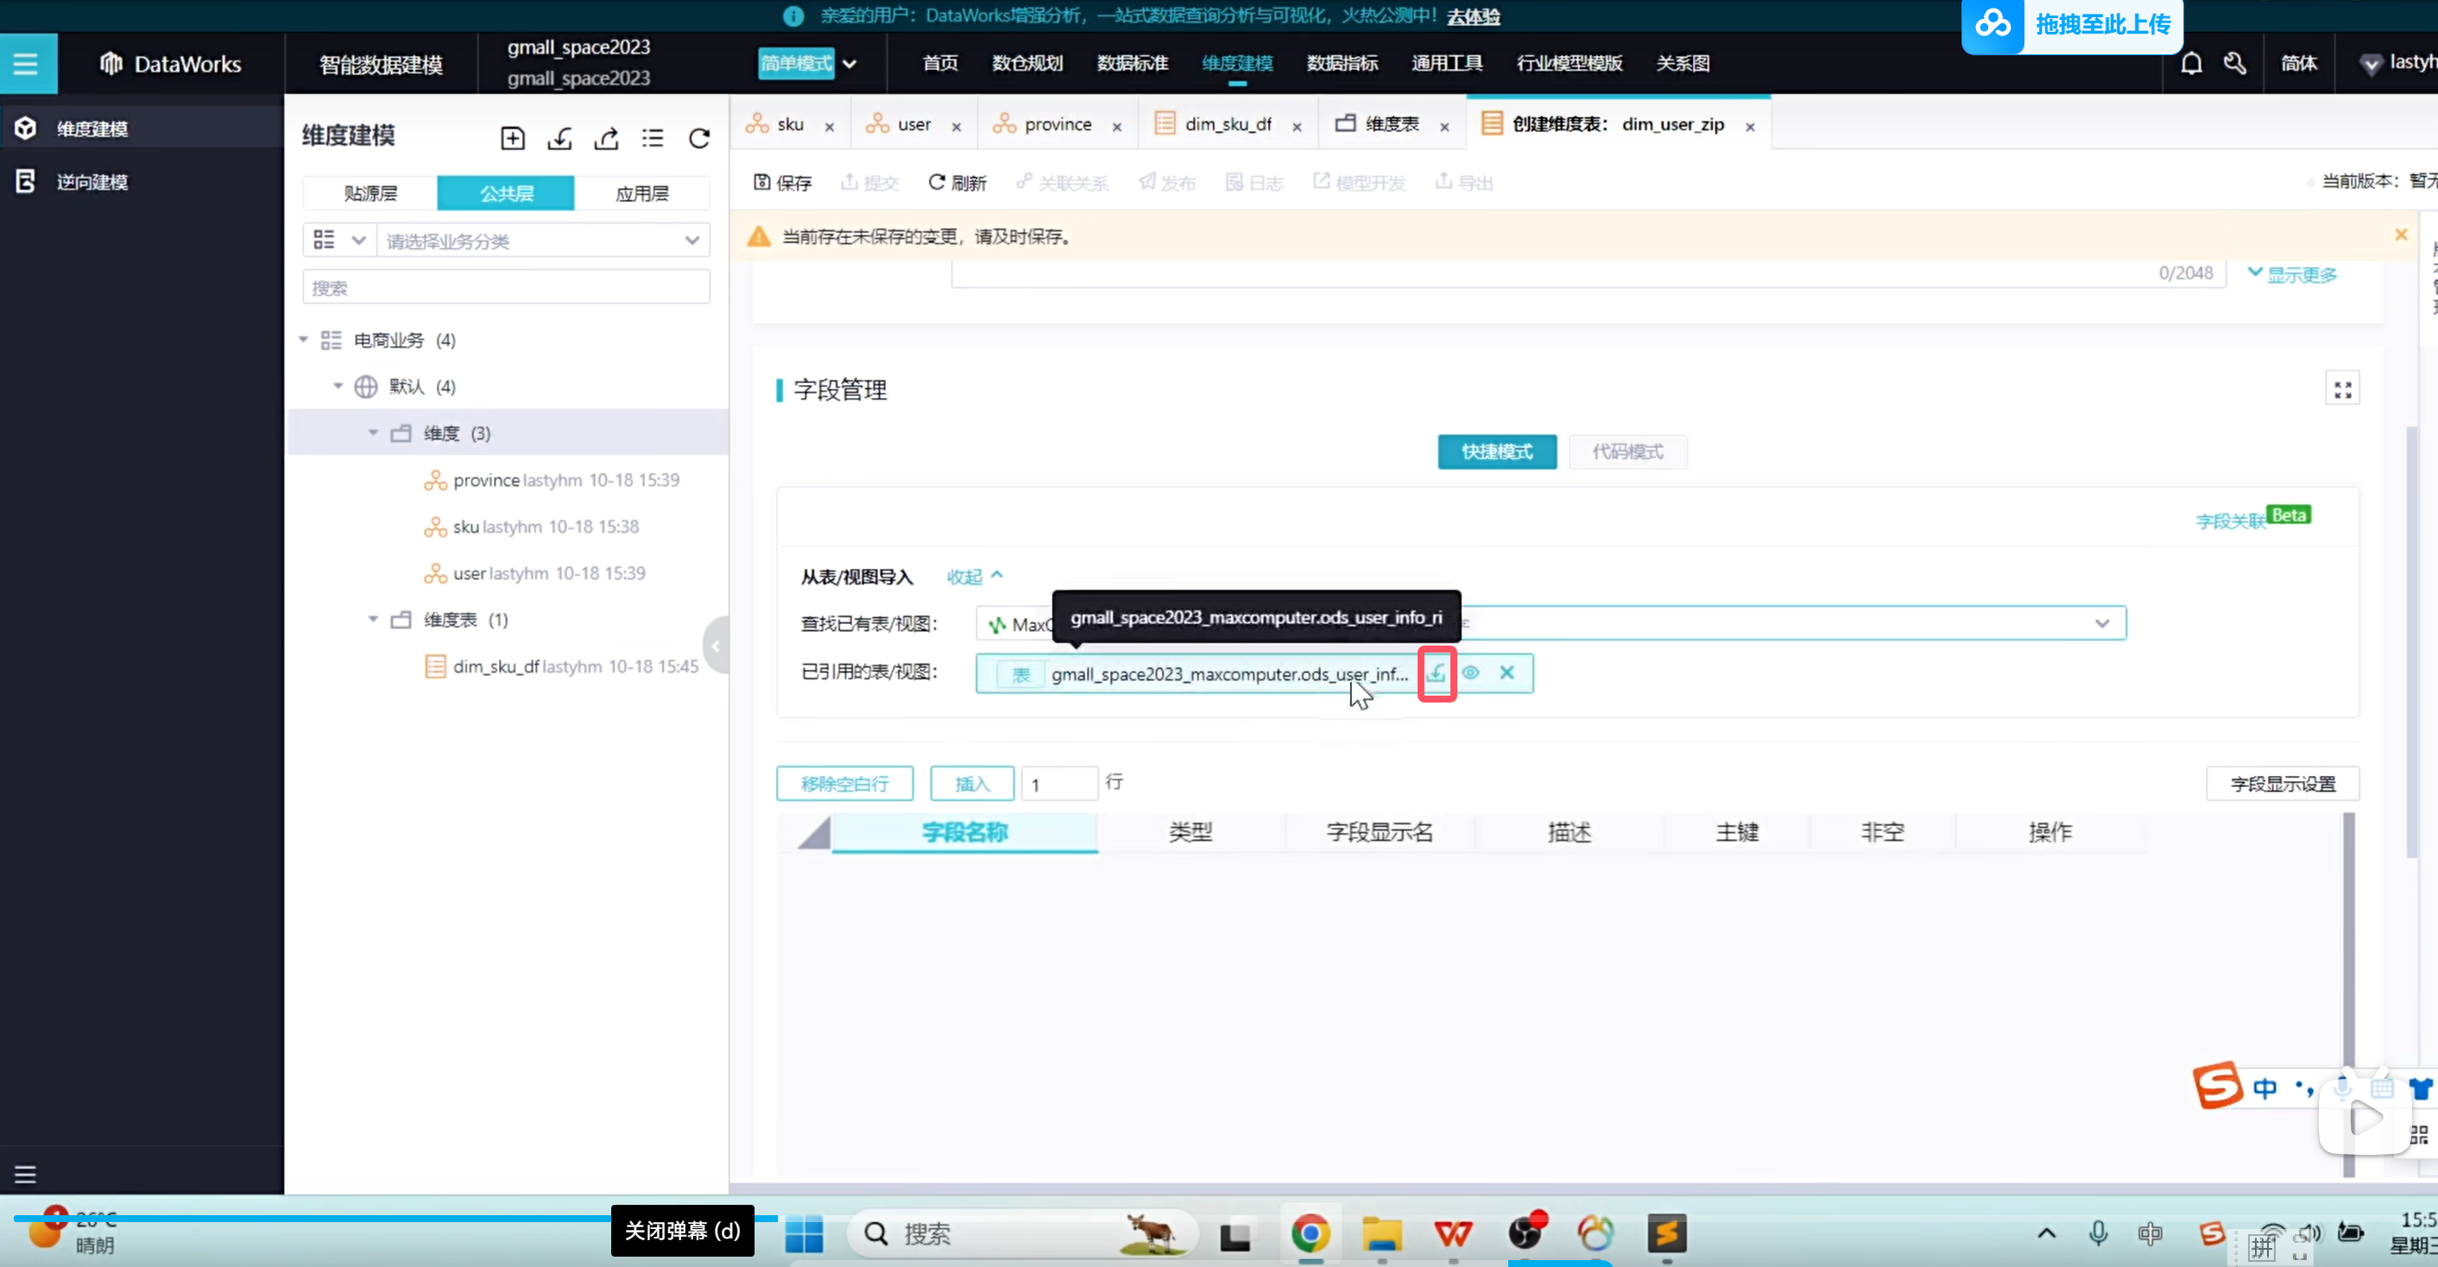Select the 贴源层 layer toggle
This screenshot has width=2438, height=1267.
point(370,193)
